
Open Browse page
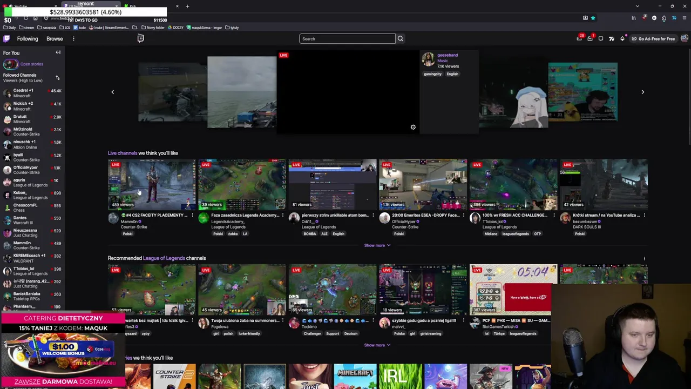click(x=55, y=39)
